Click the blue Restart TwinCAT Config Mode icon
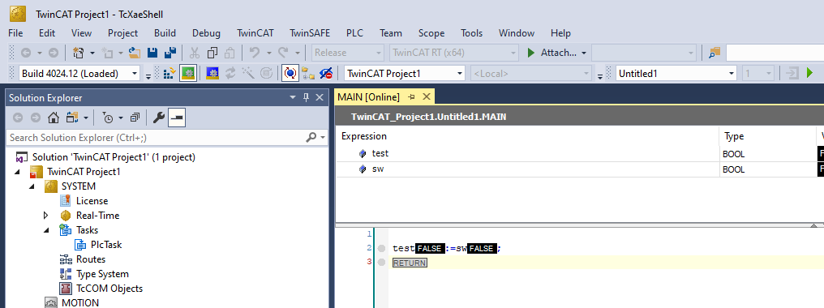 (x=212, y=74)
